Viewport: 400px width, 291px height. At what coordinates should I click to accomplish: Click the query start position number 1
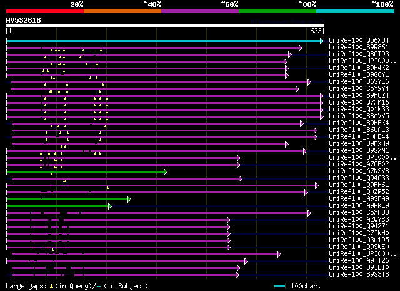10,31
